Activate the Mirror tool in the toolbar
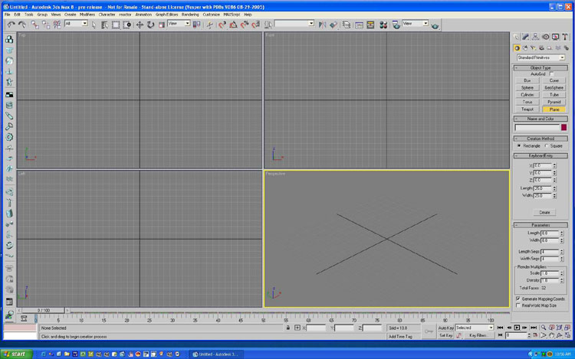Viewport: 575px width, 359px height. tap(322, 24)
